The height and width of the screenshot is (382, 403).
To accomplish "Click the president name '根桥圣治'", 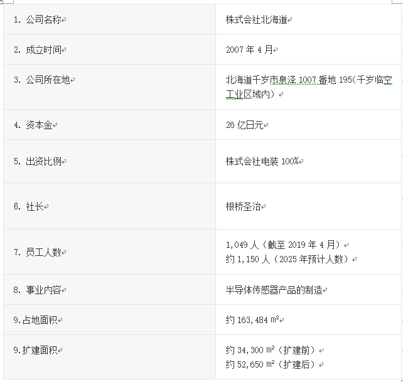I will [243, 206].
